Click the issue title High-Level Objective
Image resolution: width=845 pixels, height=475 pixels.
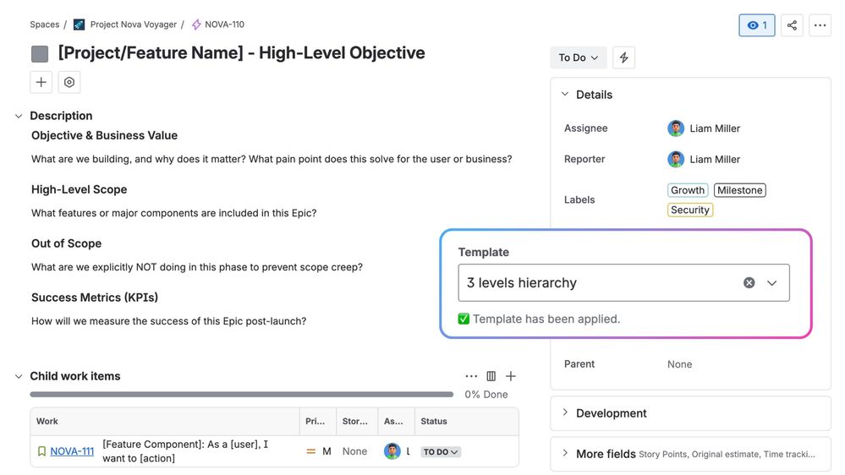coord(241,52)
